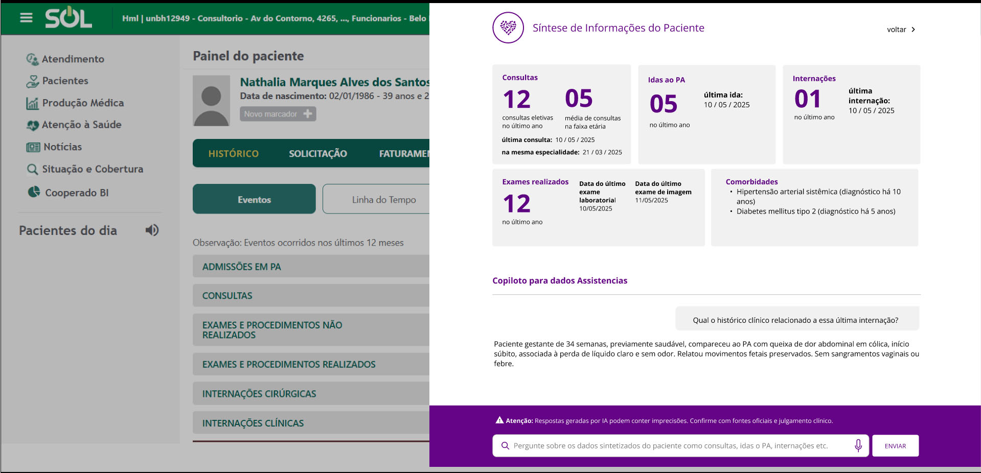
Task: Click the Internações card heading
Action: tap(814, 78)
